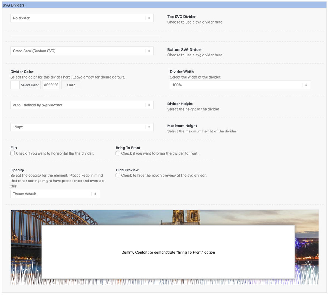The image size is (329, 295).
Task: Click 'Check to hide the rough preview' text
Action: [x=164, y=176]
